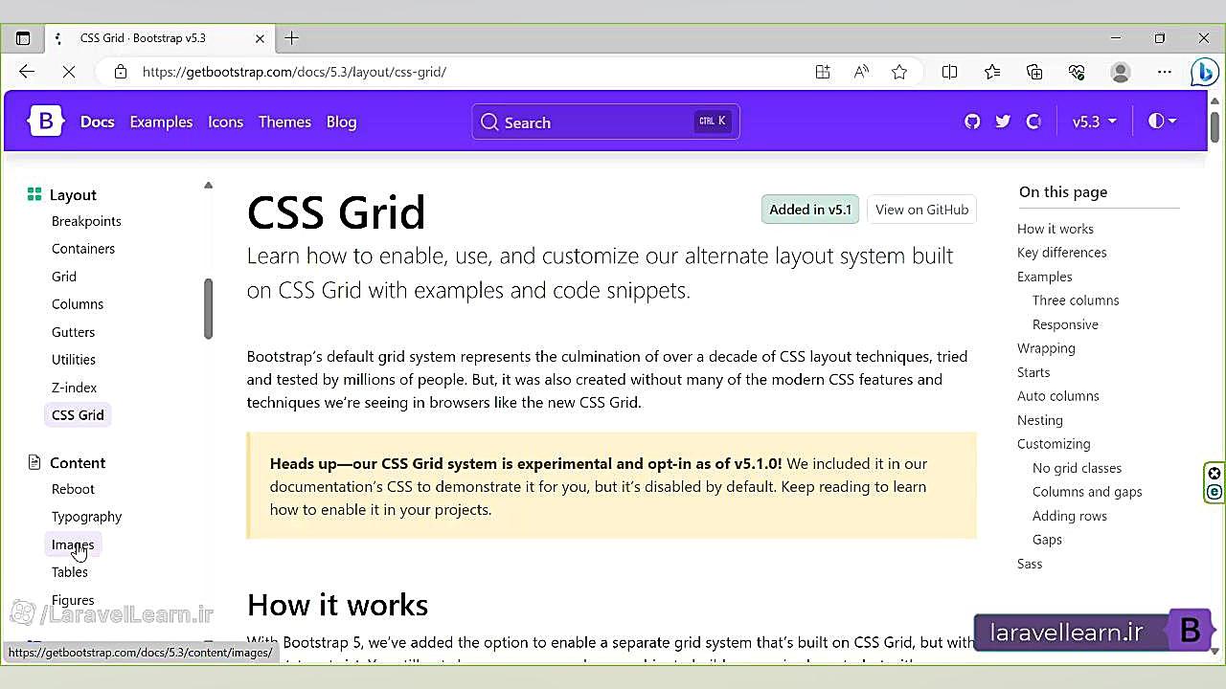The width and height of the screenshot is (1226, 689).
Task: Click the Layout section heading
Action: (x=73, y=194)
